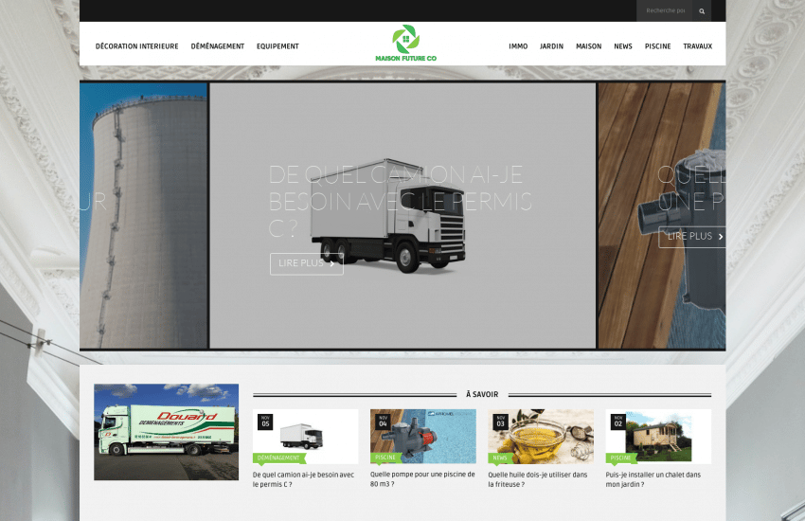Open the Décoration Intérieure menu
Viewport: 805px width, 521px height.
click(136, 46)
